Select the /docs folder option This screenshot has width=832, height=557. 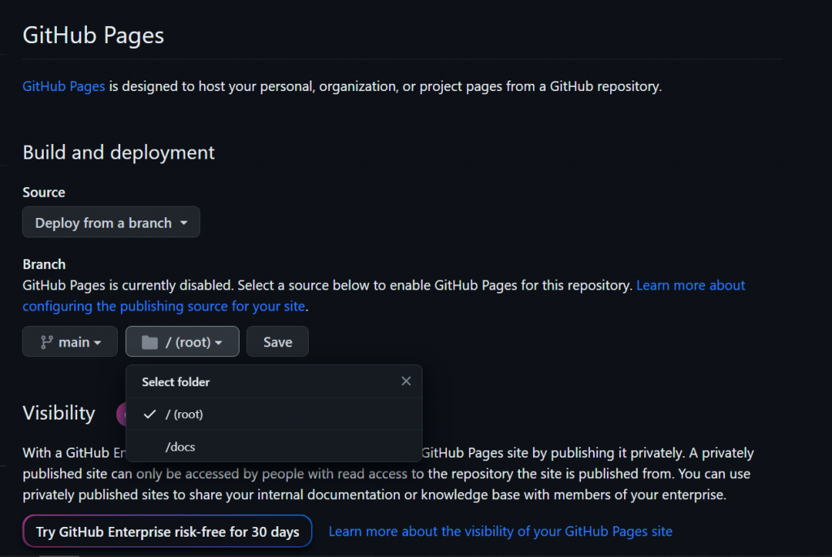180,446
